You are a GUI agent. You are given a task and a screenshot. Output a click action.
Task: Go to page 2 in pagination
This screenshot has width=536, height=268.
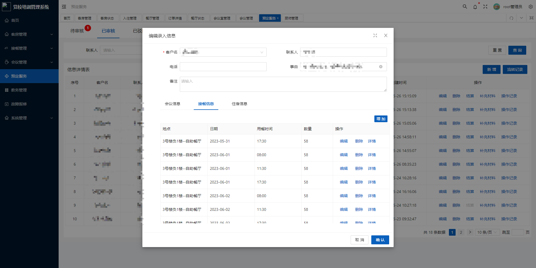[461, 232]
